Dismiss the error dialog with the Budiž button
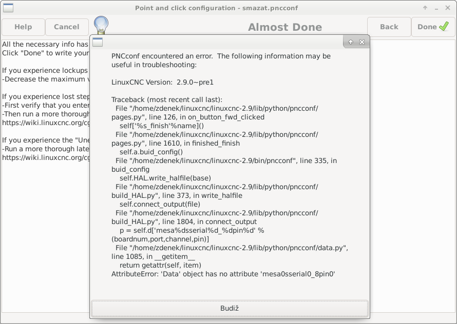Viewport: 457px width, 324px height. (230, 308)
